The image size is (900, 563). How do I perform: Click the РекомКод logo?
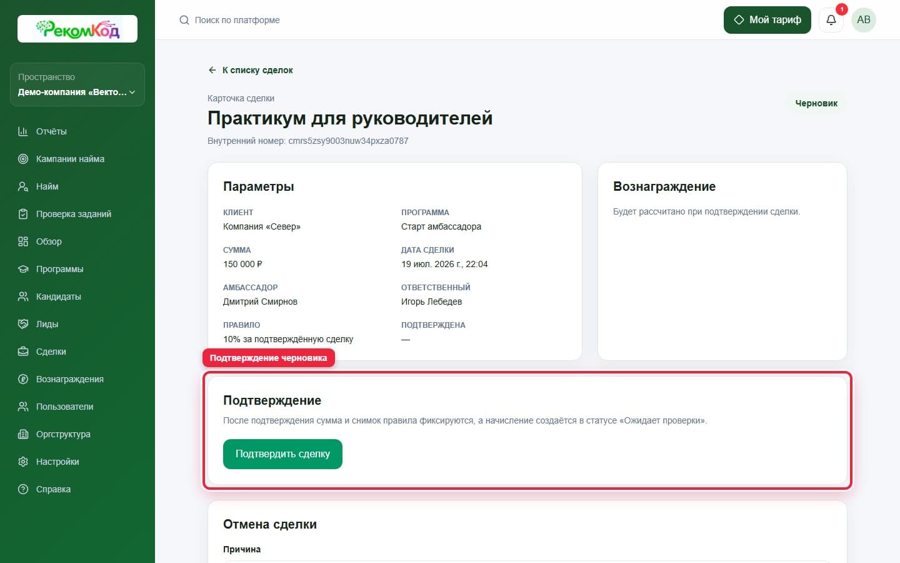[x=77, y=29]
